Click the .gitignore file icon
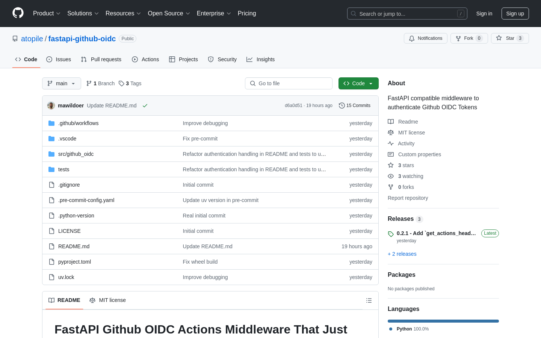This screenshot has width=541, height=338. click(x=51, y=185)
